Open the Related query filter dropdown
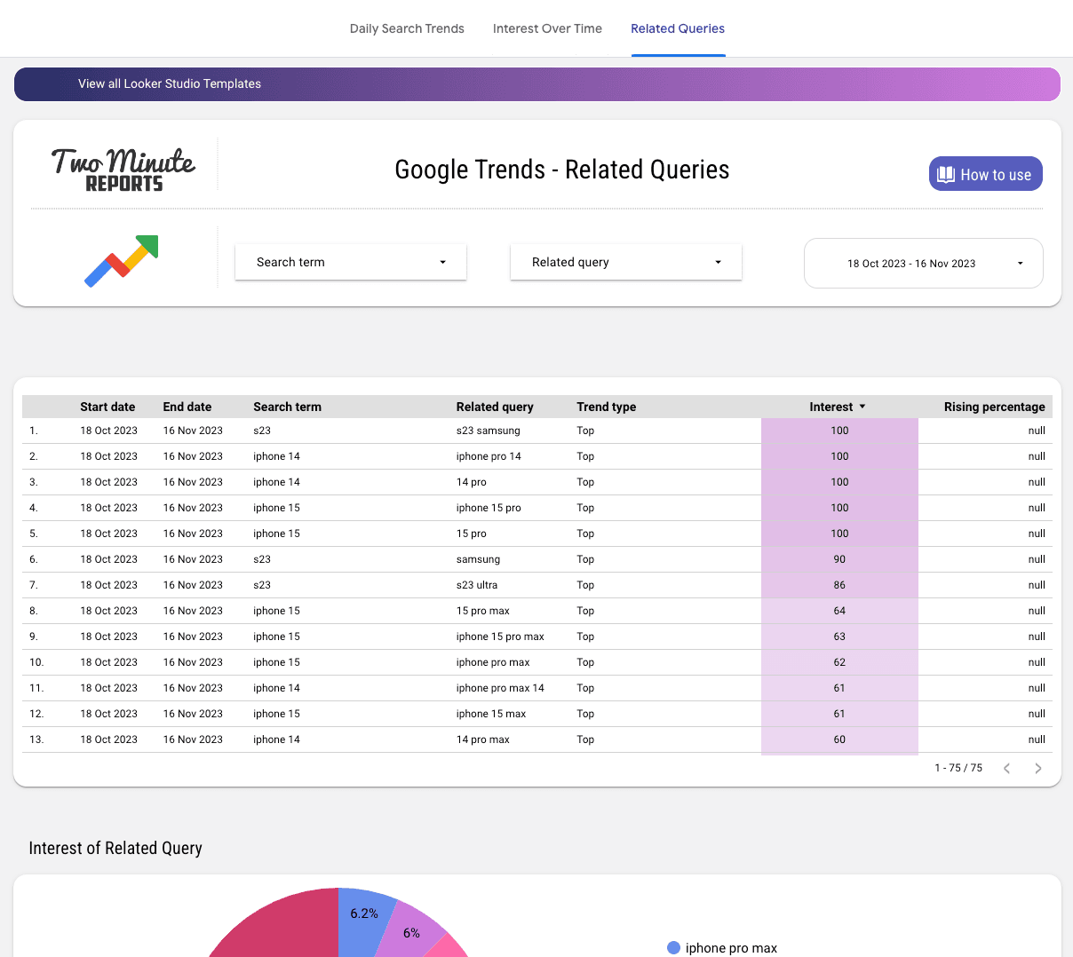 [625, 262]
